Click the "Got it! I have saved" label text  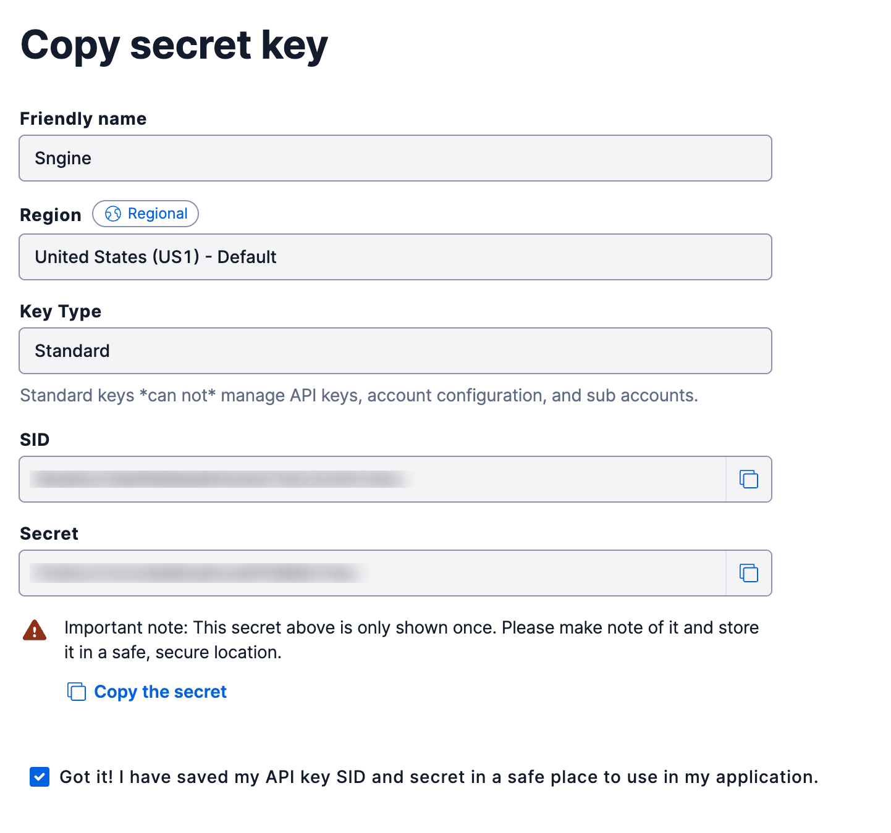[438, 777]
